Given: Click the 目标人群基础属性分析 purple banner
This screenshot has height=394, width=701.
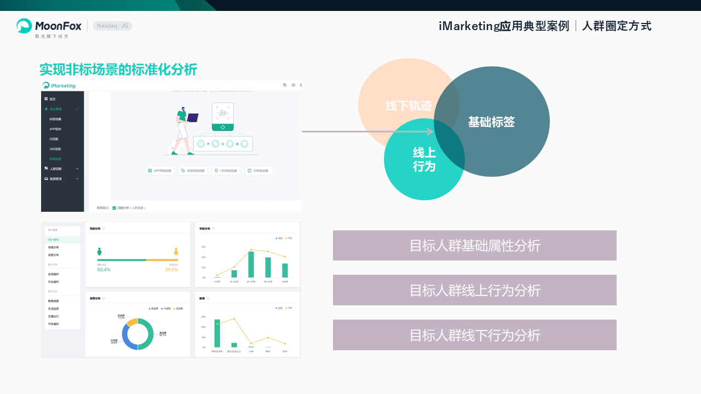Looking at the screenshot, I should [x=474, y=245].
